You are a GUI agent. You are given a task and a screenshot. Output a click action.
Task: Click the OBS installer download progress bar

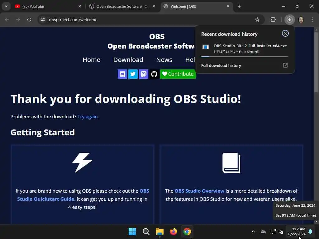[245, 57]
